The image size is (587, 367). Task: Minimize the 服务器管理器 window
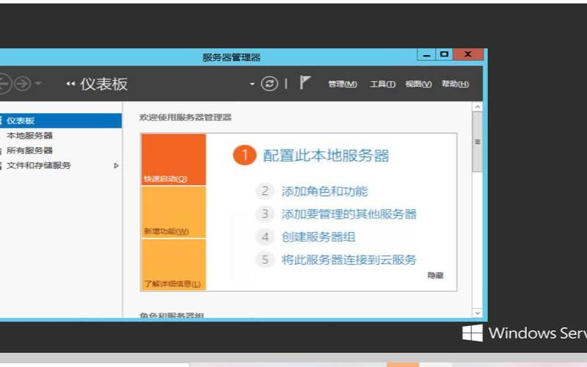click(426, 54)
